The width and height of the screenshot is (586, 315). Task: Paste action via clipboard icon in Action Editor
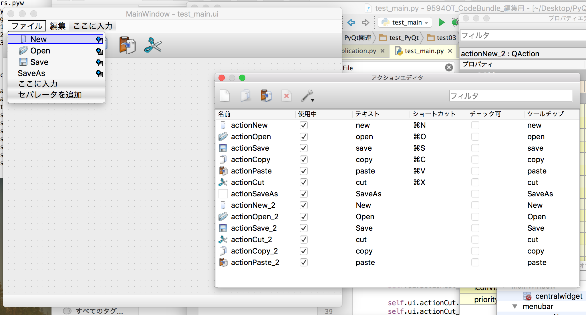pos(266,96)
